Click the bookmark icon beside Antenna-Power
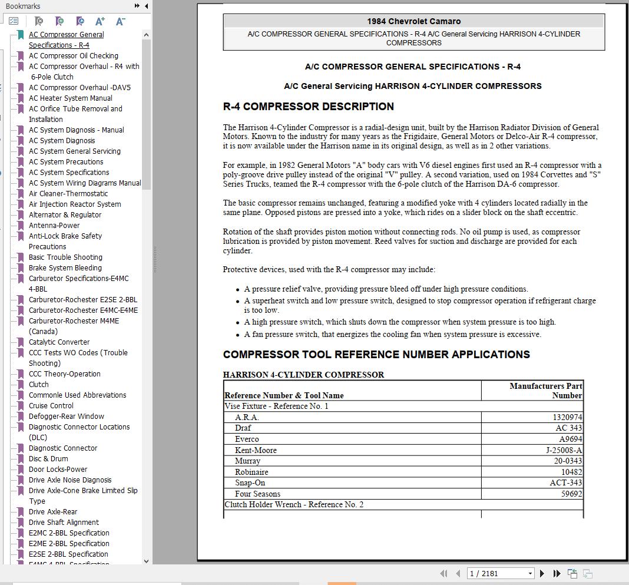 21,226
